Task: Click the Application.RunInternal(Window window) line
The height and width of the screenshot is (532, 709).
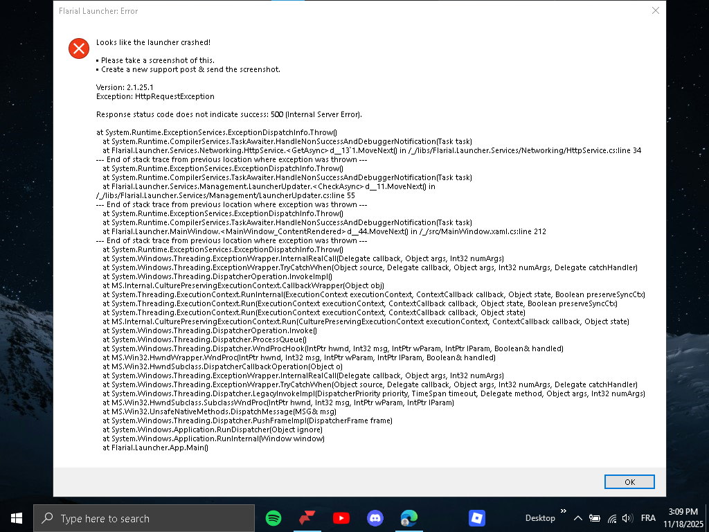Action: (x=213, y=438)
